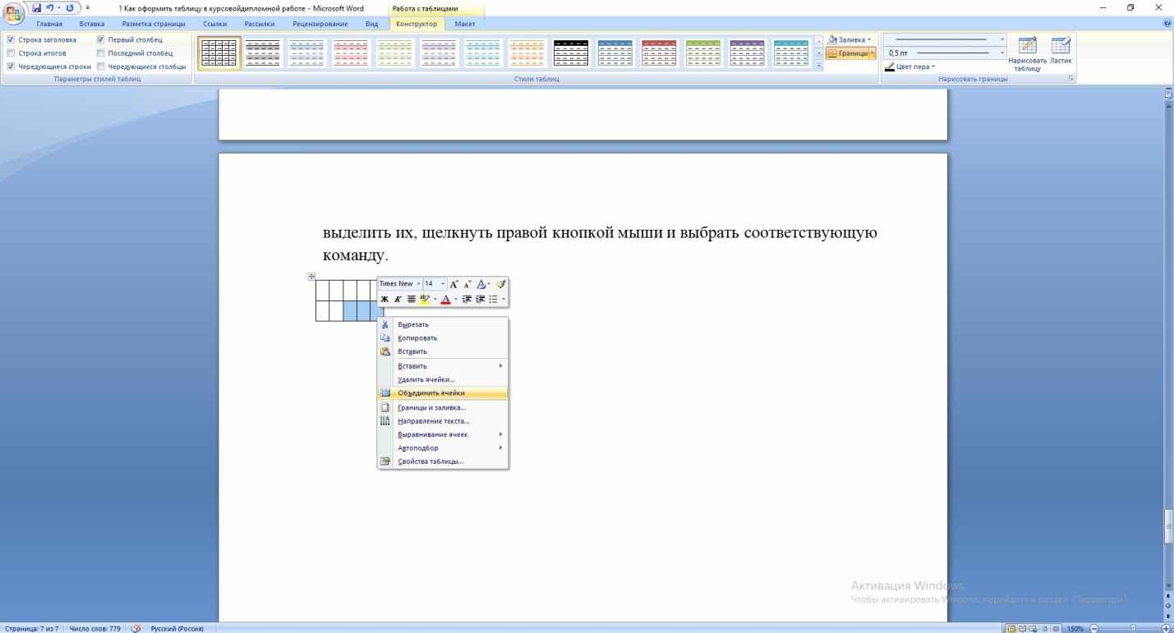Apply yellow highlight in mini toolbar

[424, 300]
